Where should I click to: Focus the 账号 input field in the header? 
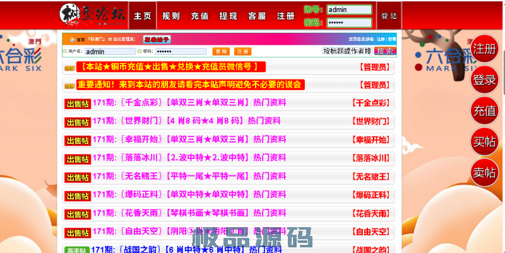click(x=349, y=9)
